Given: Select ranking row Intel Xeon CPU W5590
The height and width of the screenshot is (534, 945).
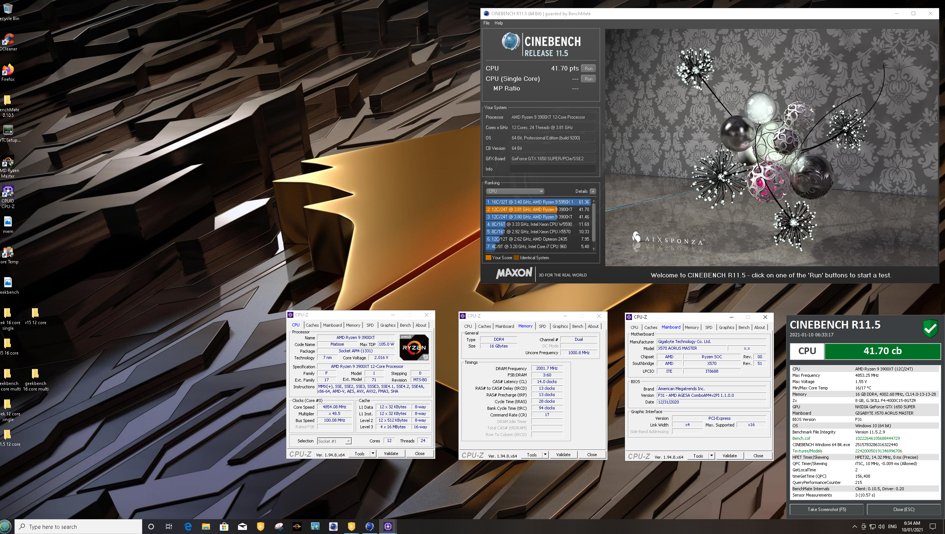Looking at the screenshot, I should click(x=538, y=224).
